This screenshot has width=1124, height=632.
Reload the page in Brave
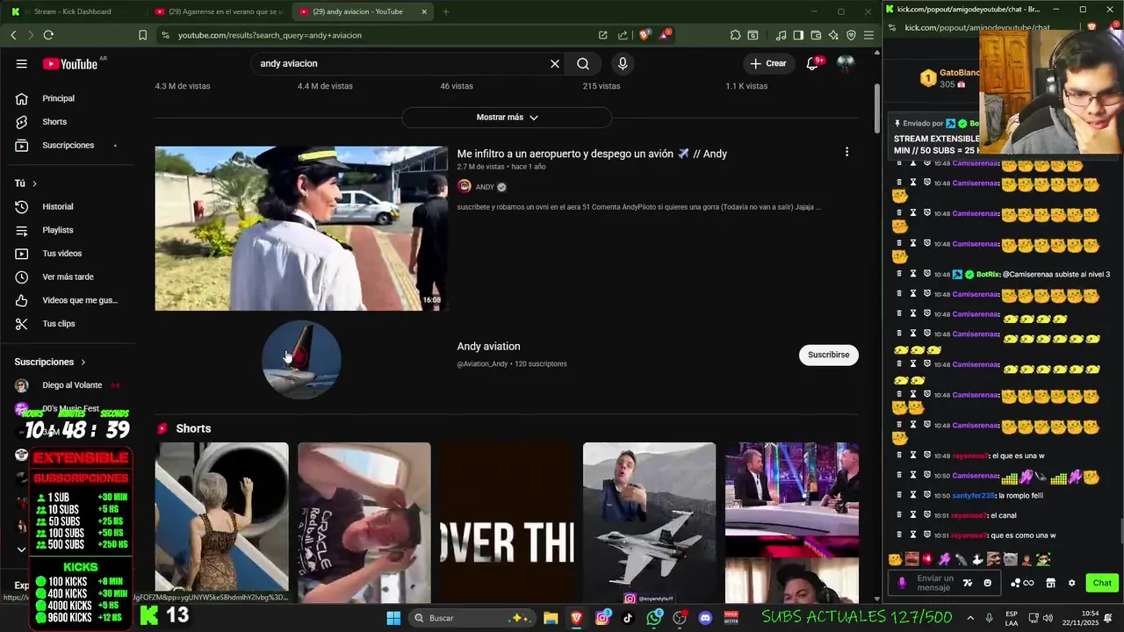[48, 35]
